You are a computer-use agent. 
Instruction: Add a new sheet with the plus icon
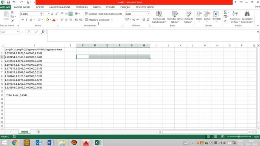click(x=38, y=132)
